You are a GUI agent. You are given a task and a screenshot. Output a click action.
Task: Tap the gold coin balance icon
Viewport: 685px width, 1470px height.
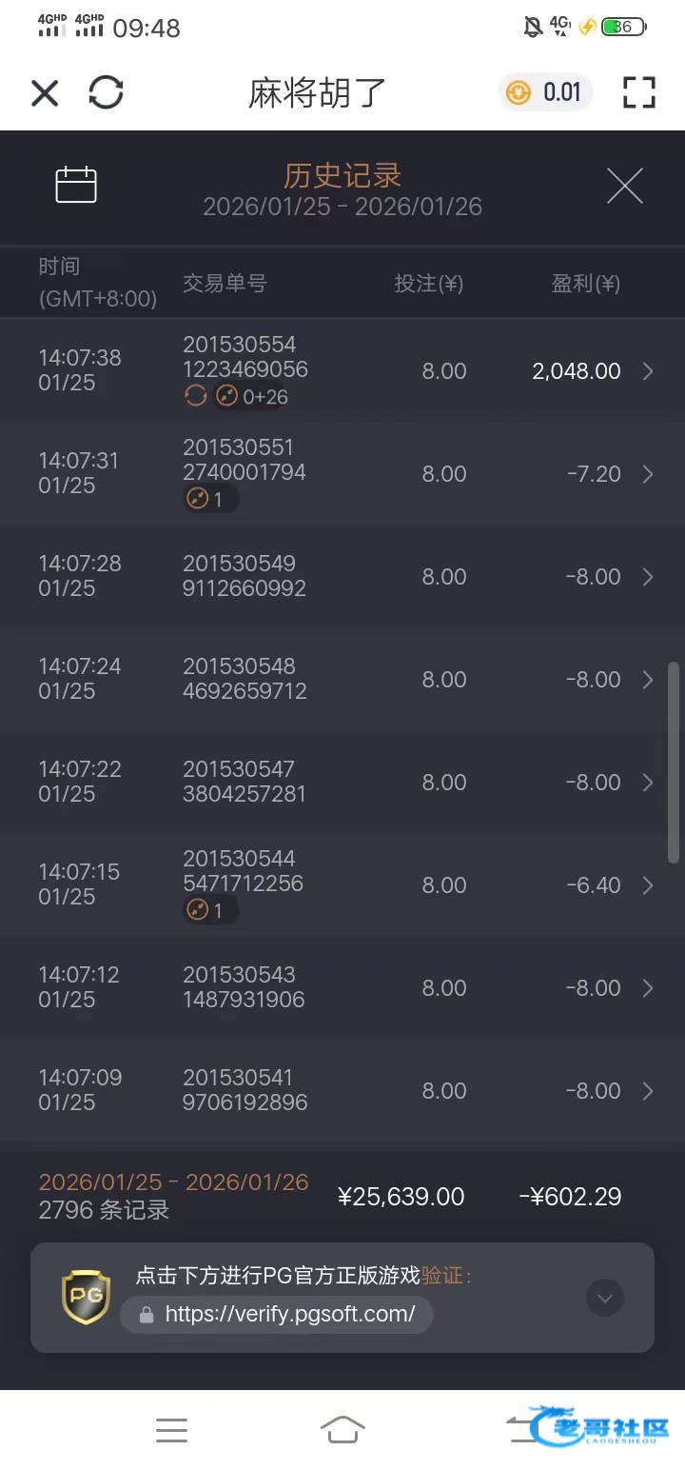pyautogui.click(x=519, y=92)
